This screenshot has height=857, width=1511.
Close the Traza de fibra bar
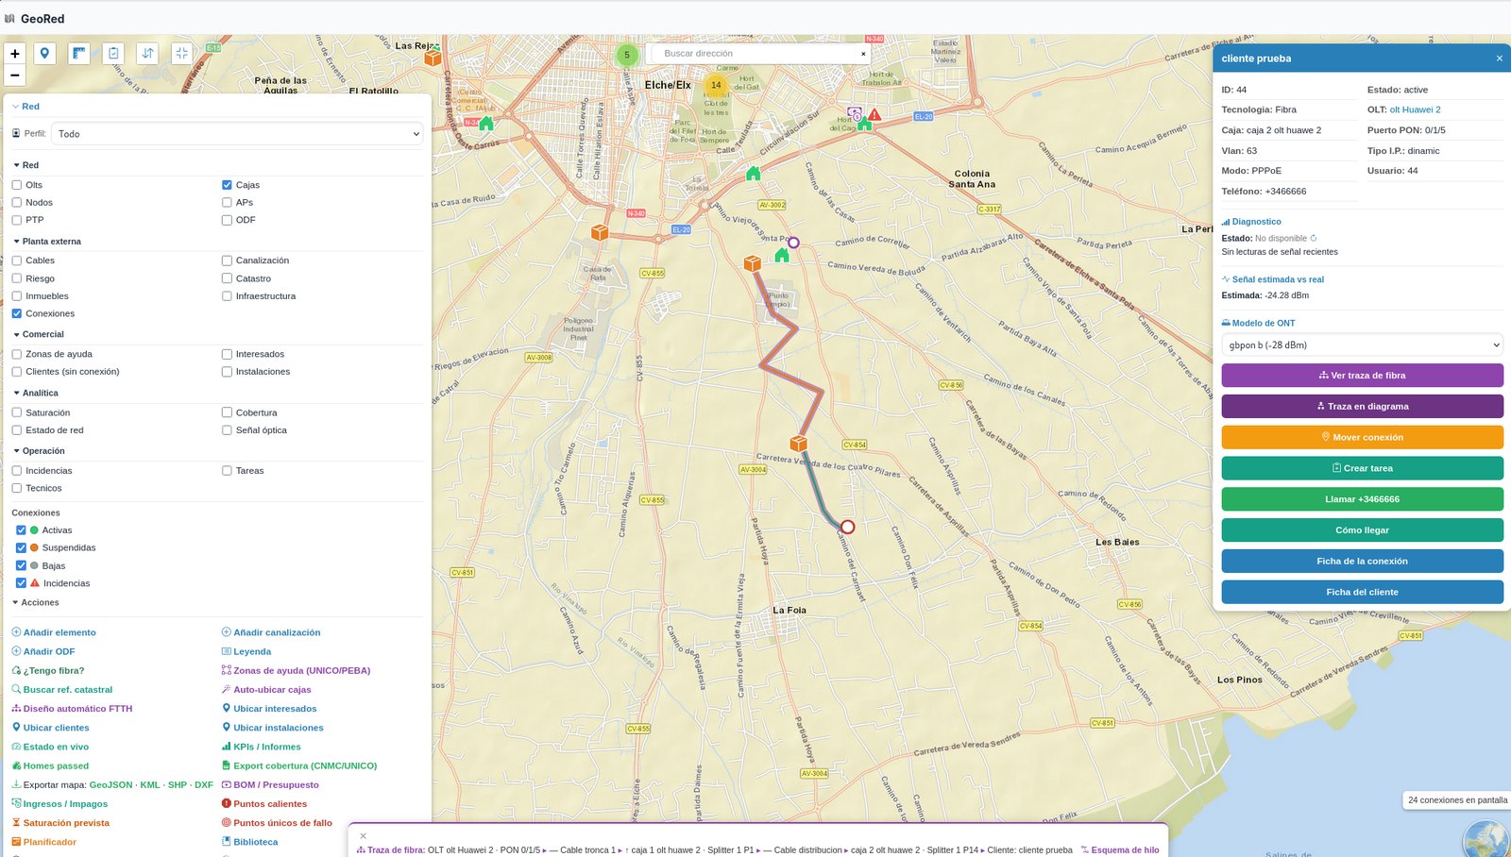363,835
